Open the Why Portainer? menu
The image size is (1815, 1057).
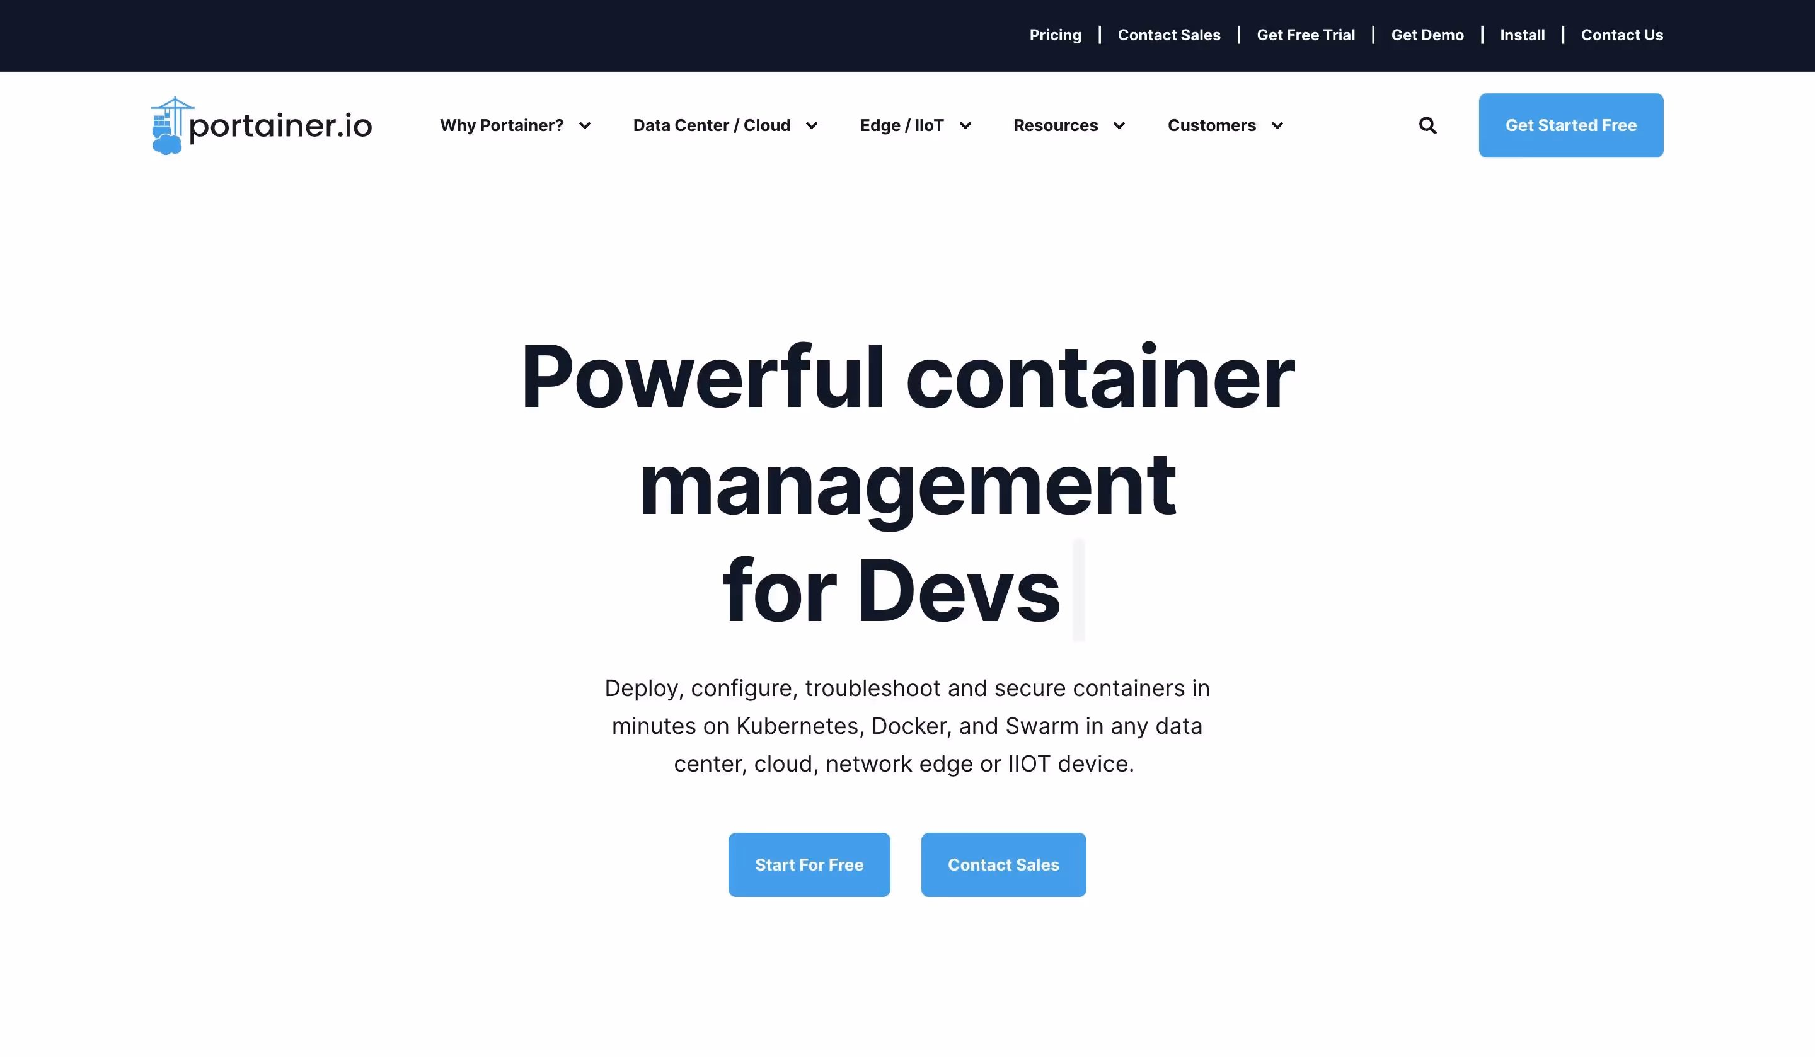[x=501, y=125]
